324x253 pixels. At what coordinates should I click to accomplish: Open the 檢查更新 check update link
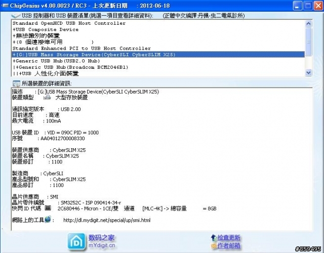[229, 238]
